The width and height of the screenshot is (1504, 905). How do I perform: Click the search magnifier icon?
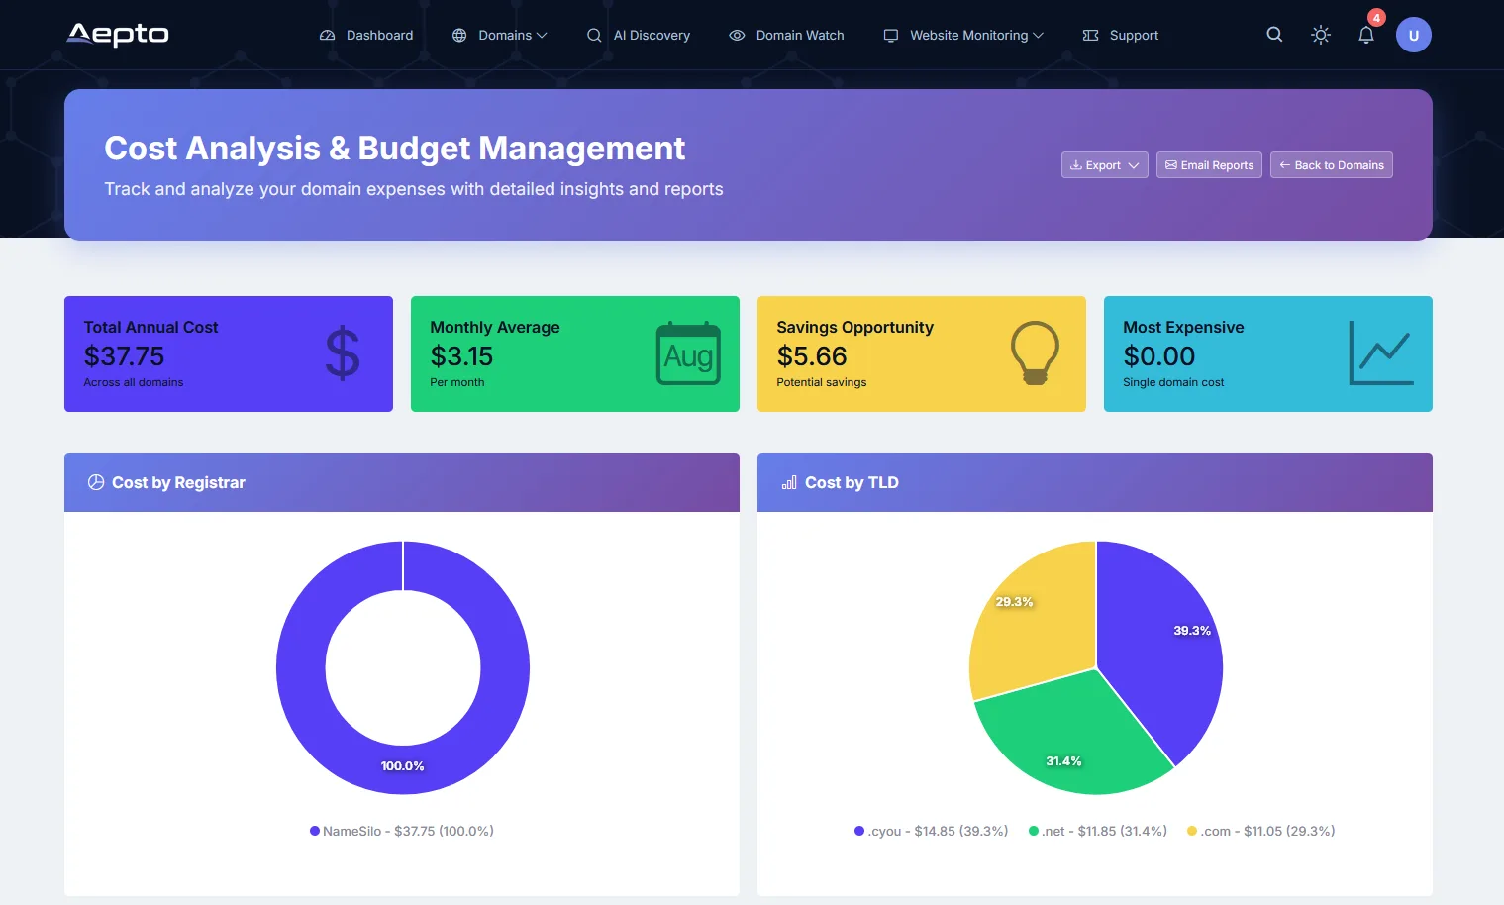tap(1274, 35)
